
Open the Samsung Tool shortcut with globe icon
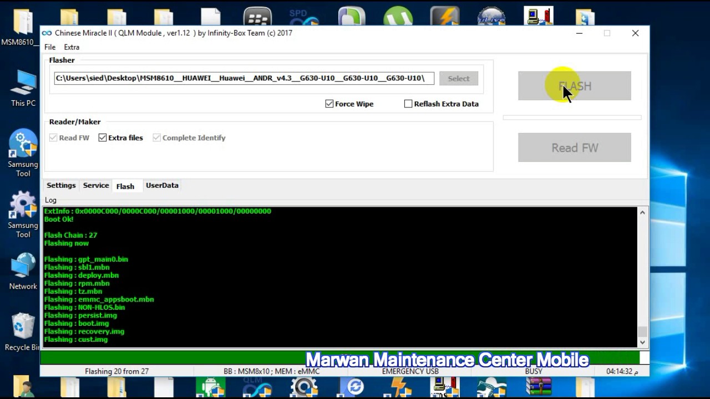pyautogui.click(x=23, y=154)
